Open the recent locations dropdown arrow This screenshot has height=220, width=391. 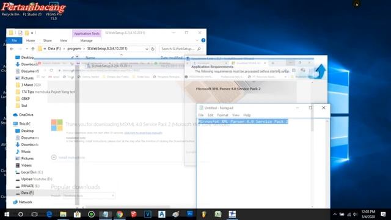[x=27, y=49]
